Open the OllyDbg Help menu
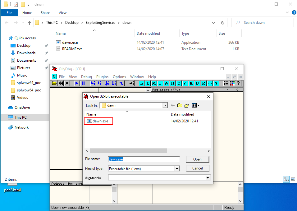This screenshot has width=297, height=211. tap(152, 77)
